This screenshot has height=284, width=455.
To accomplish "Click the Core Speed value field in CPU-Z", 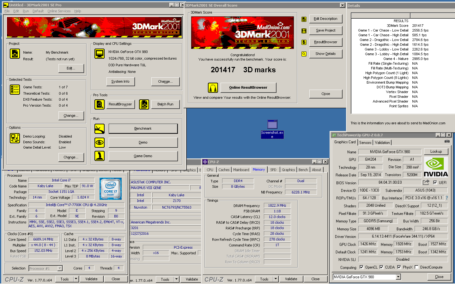I will click(43, 239).
